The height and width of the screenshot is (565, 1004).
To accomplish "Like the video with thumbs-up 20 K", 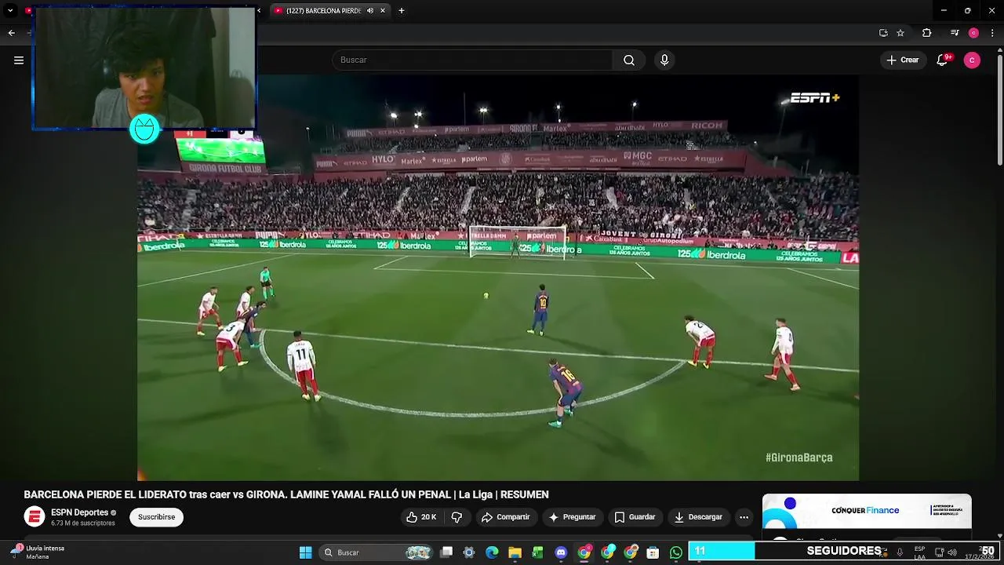I will click(421, 517).
